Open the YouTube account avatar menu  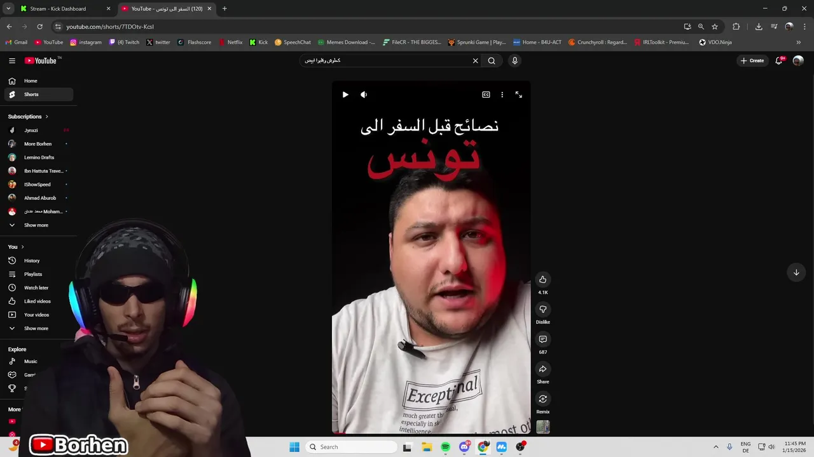tap(798, 61)
